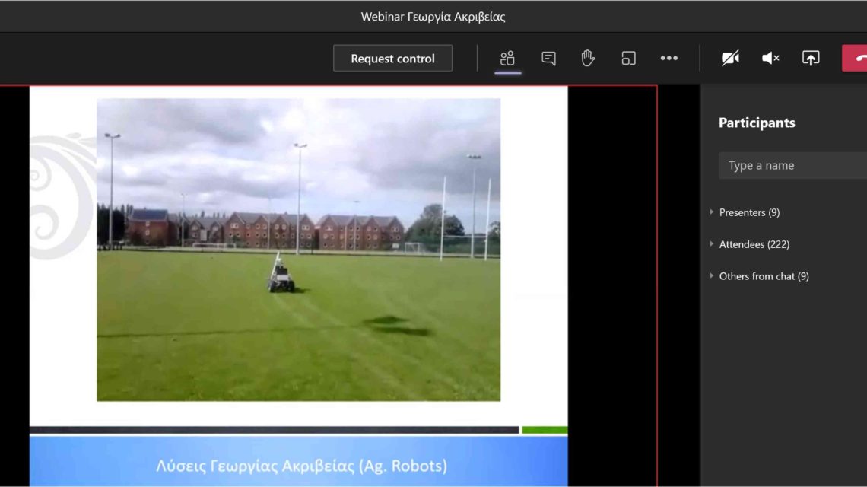Click the Participants panel heading
867x487 pixels.
[757, 123]
